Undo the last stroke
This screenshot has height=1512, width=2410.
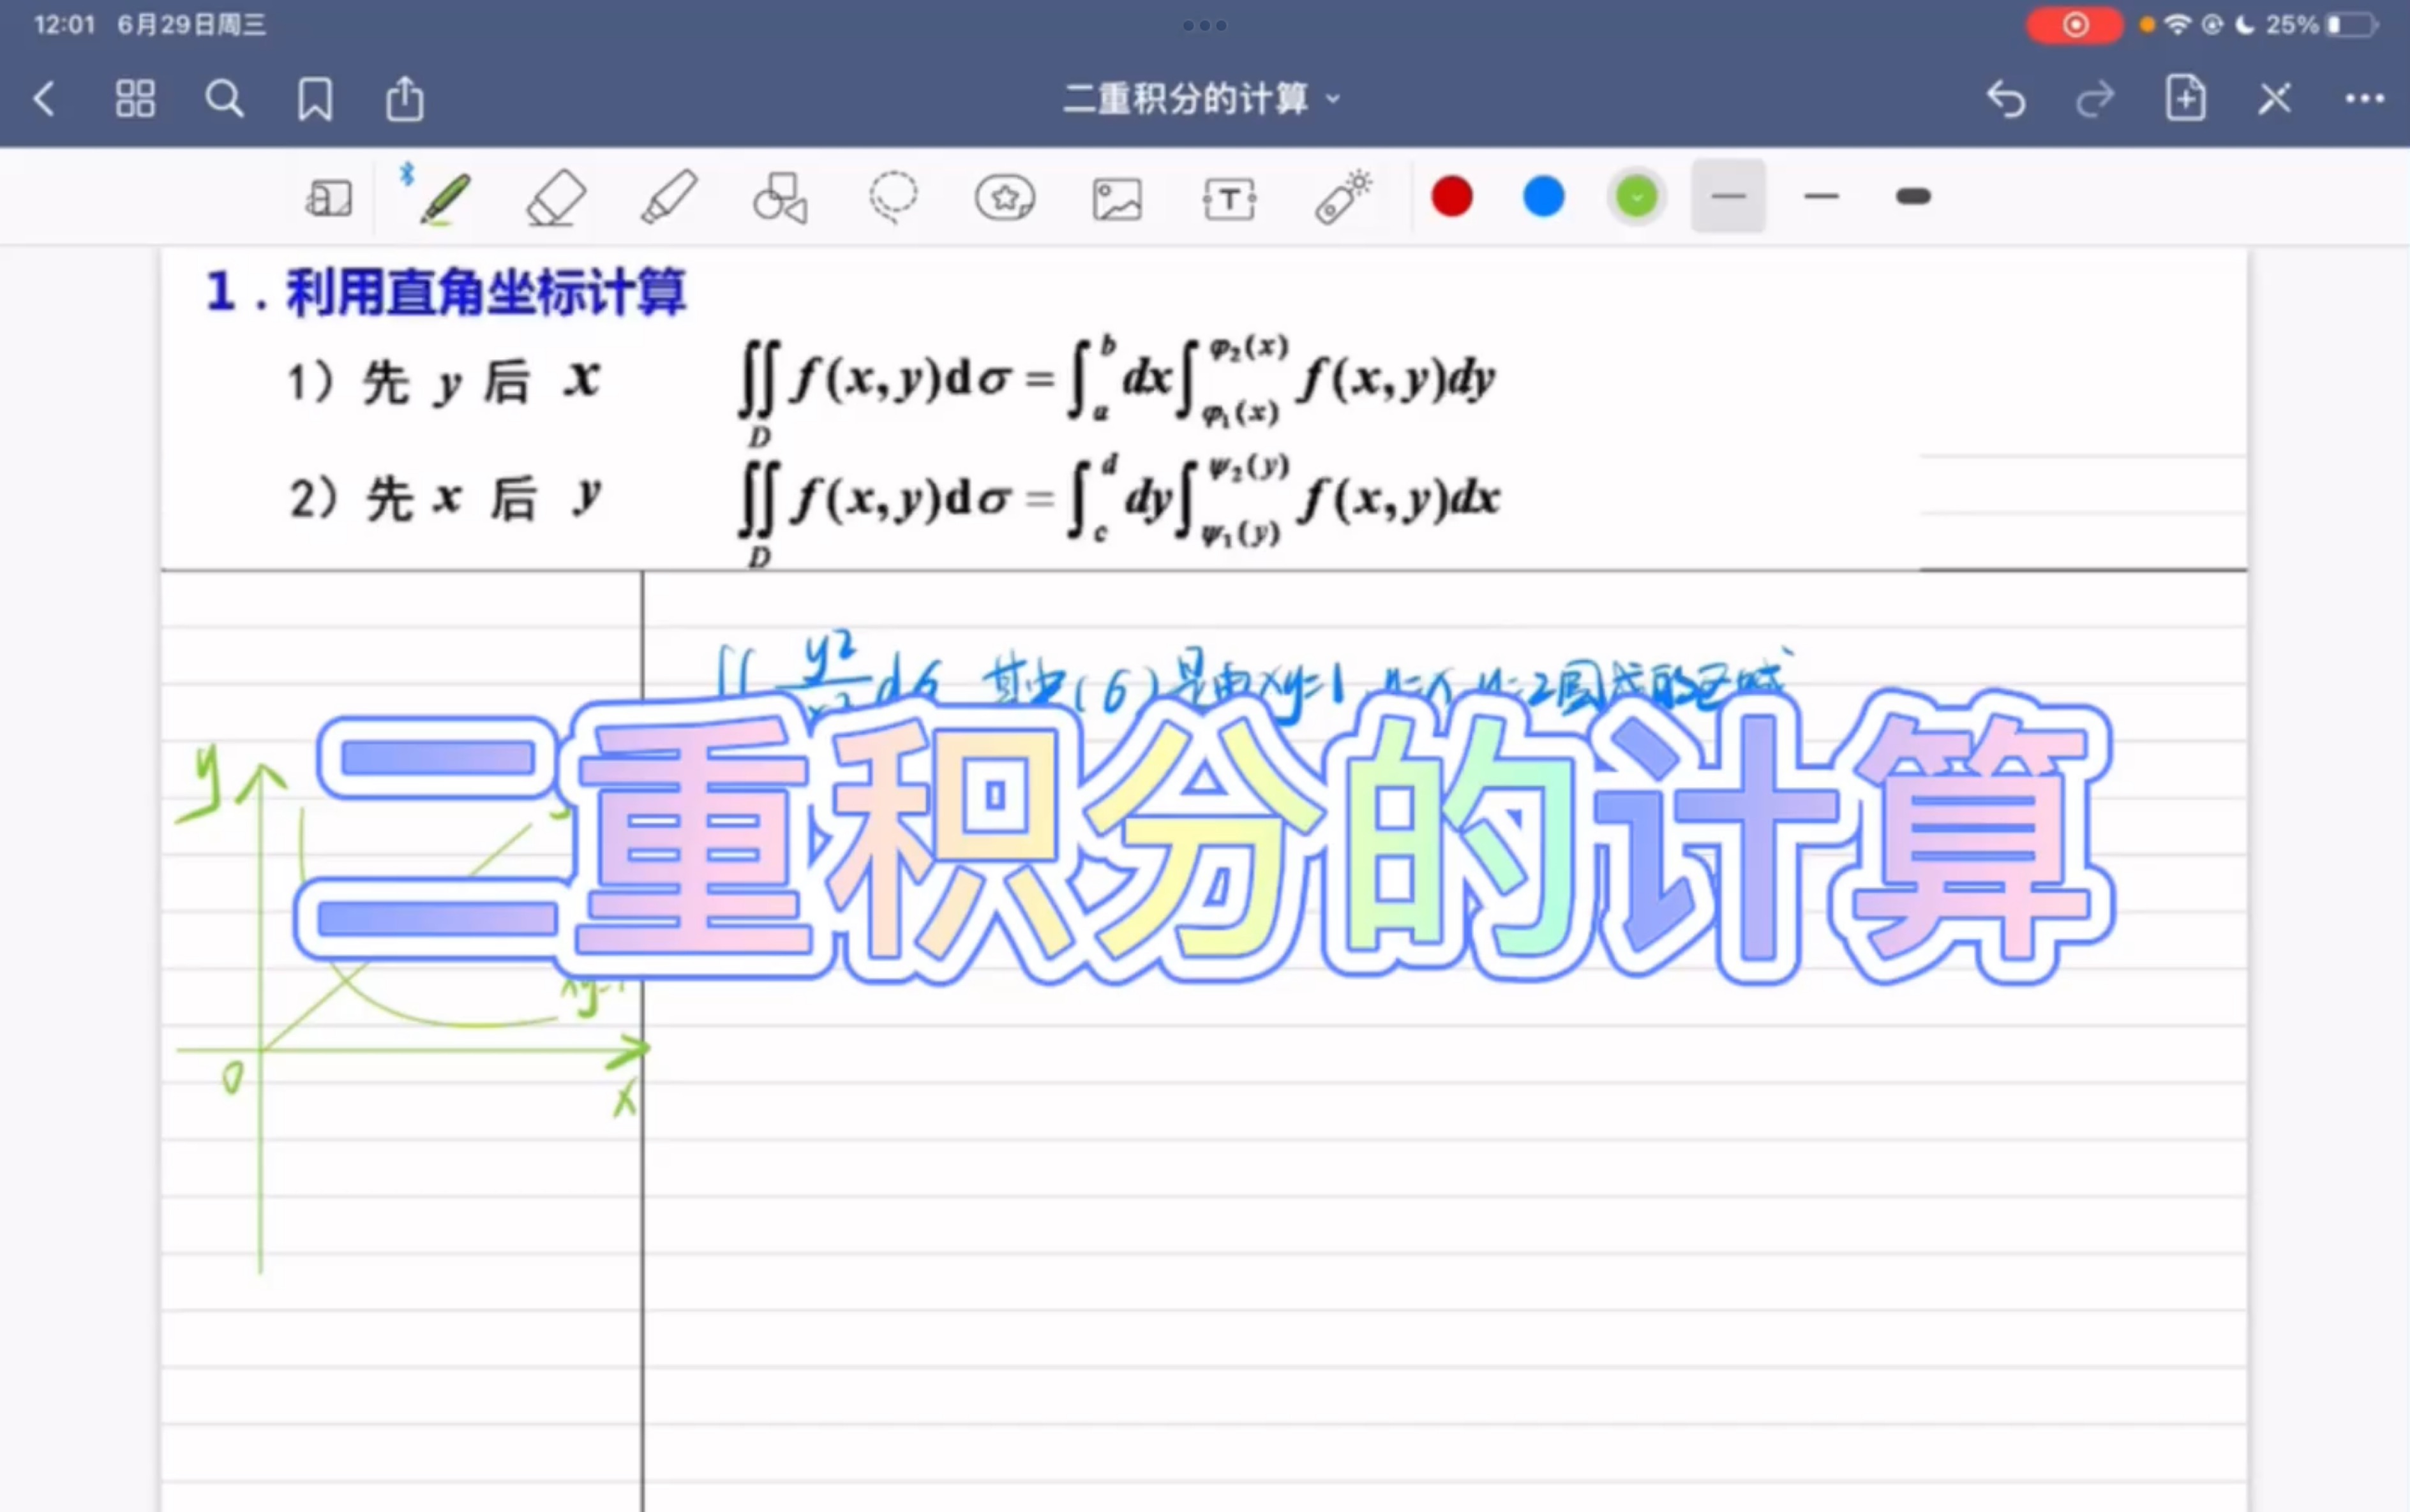pyautogui.click(x=2005, y=99)
